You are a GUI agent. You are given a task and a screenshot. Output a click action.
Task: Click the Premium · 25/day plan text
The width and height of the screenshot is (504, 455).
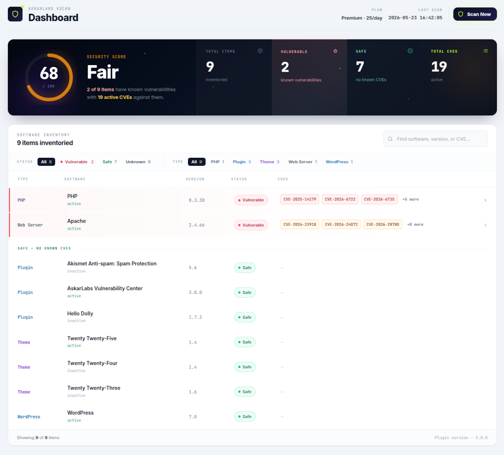(x=362, y=18)
